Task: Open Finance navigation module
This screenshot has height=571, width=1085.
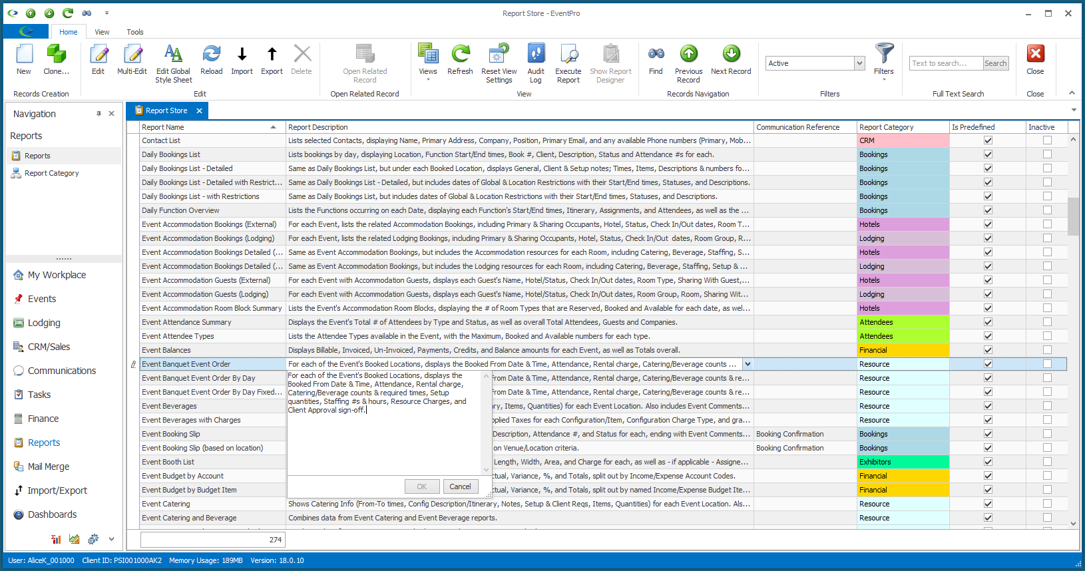Action: coord(43,419)
